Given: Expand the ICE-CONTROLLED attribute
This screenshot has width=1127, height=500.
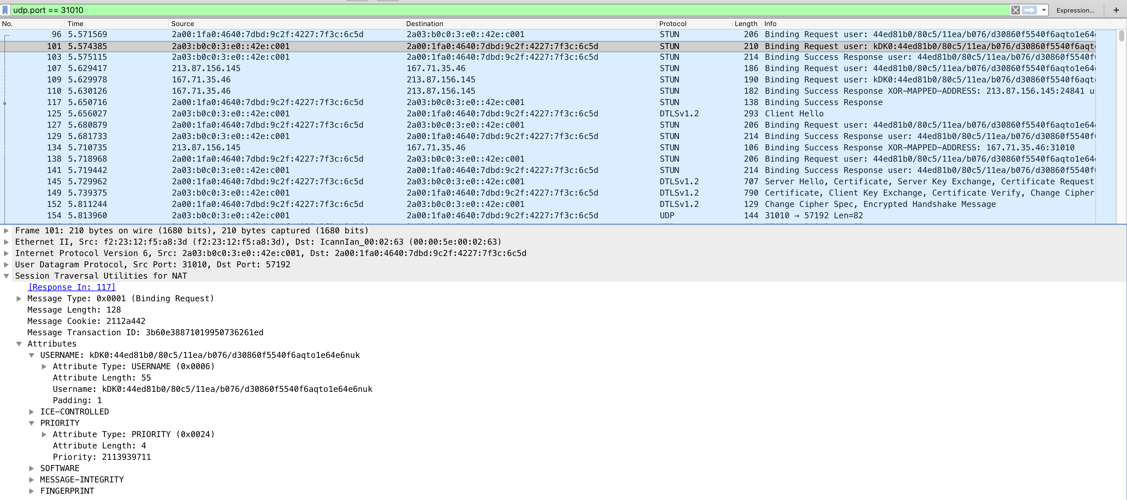Looking at the screenshot, I should point(31,412).
